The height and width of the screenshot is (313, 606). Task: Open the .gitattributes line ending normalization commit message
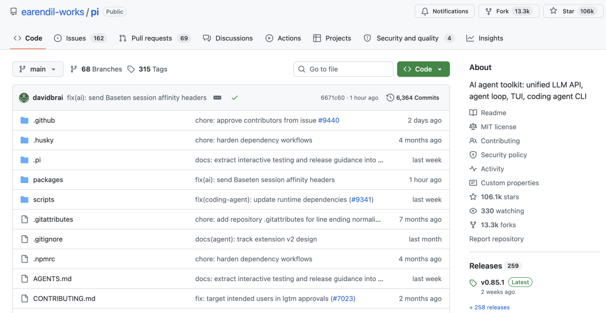click(x=289, y=219)
